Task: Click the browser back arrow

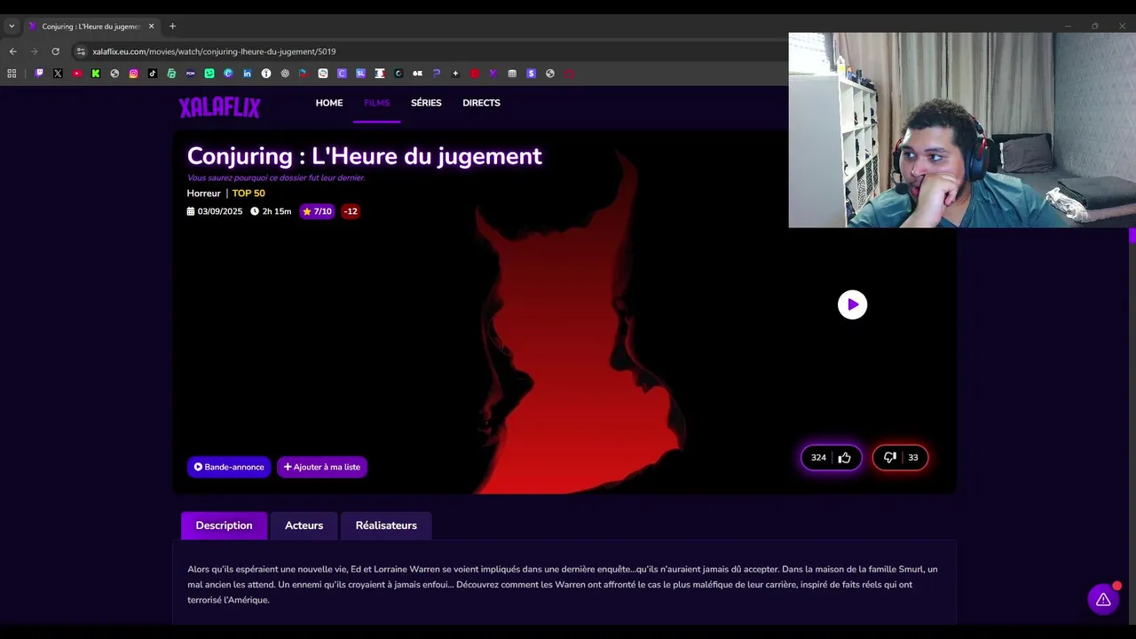Action: click(x=12, y=51)
